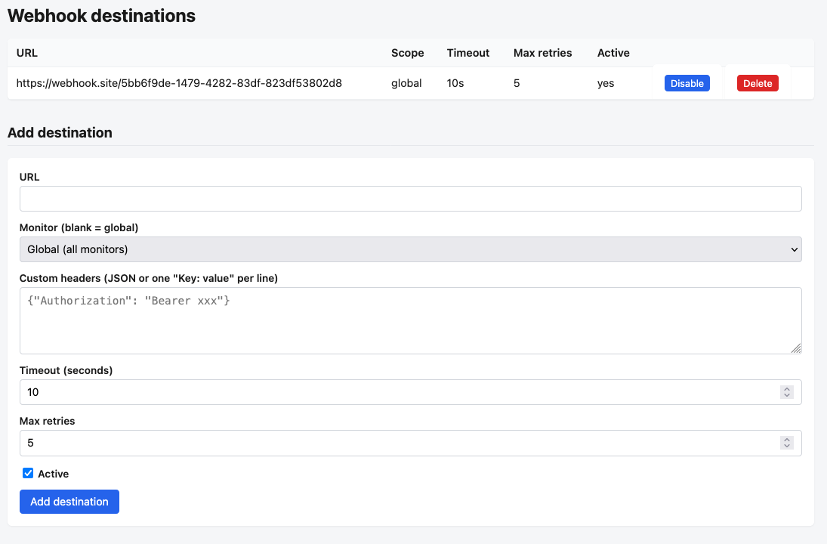Click the Add destination section heading
This screenshot has height=544, width=827.
60,132
